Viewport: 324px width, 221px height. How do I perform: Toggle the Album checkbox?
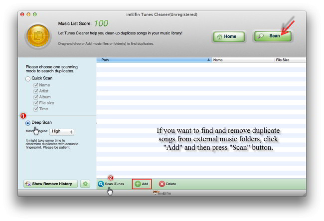pyautogui.click(x=36, y=97)
